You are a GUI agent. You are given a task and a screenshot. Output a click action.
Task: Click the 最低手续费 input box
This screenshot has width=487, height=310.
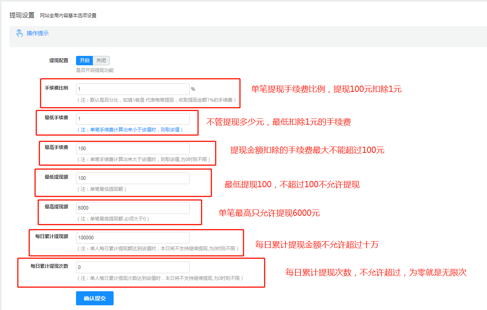132,119
